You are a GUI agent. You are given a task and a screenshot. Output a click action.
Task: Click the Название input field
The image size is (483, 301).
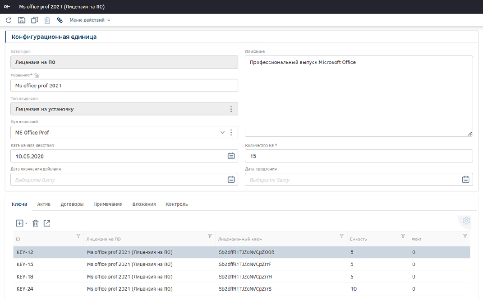click(x=124, y=85)
